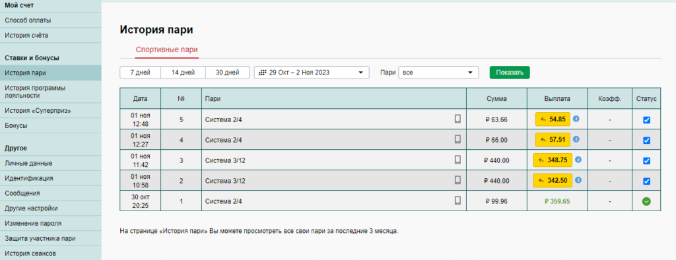Click the green Показать button

510,73
